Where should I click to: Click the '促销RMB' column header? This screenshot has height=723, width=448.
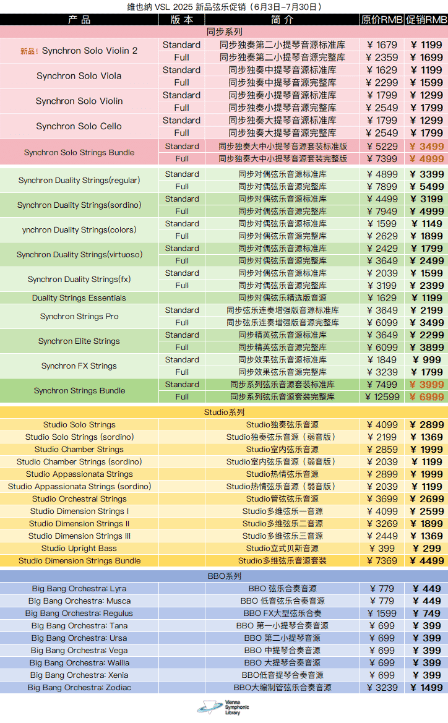click(x=426, y=20)
